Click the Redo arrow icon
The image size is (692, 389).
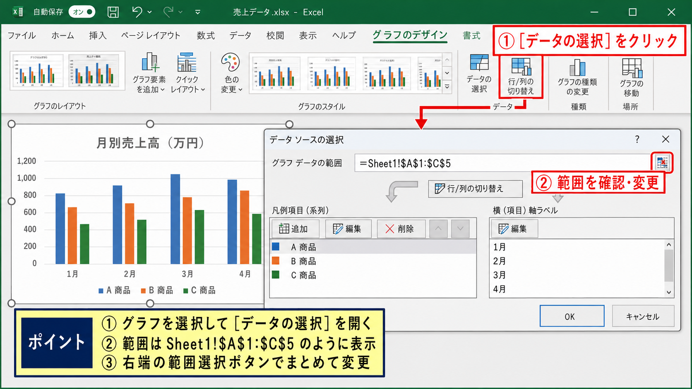point(168,12)
